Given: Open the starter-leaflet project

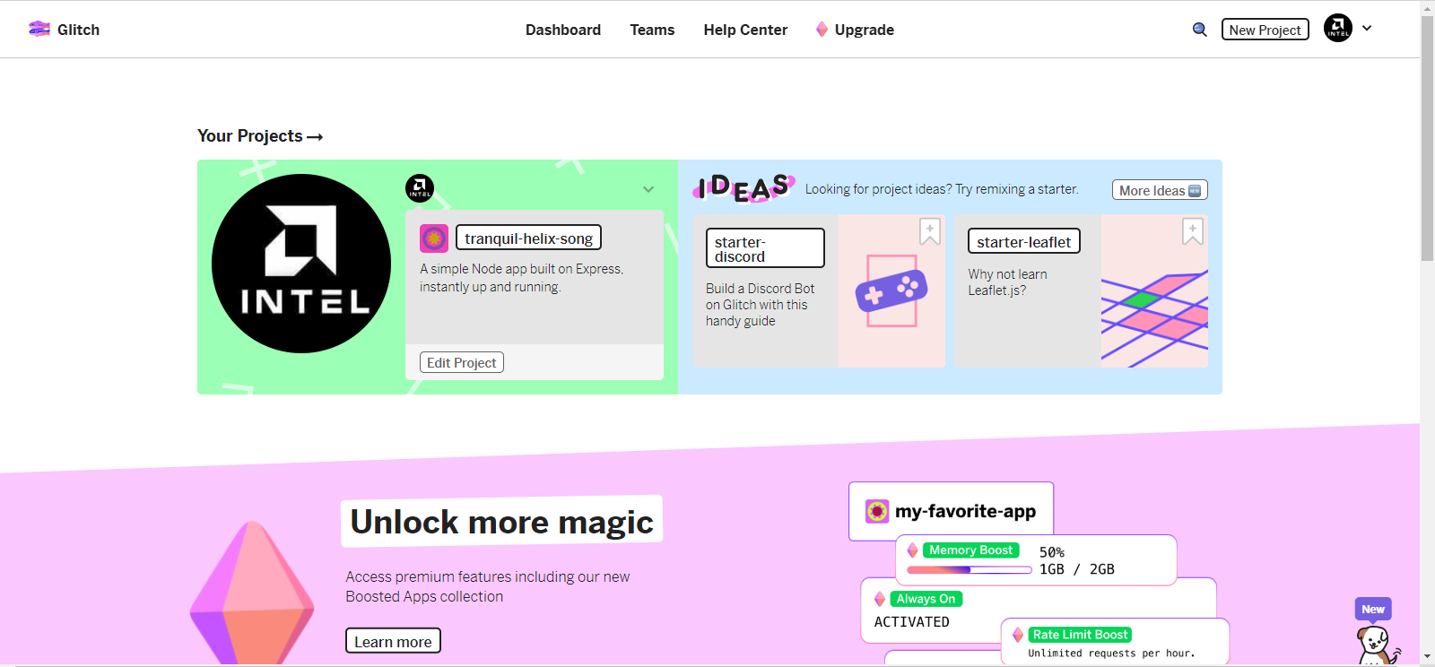Looking at the screenshot, I should pyautogui.click(x=1024, y=241).
